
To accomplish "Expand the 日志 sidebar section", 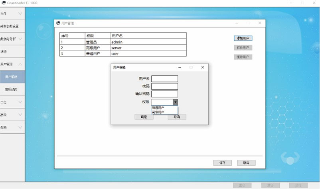I will [12, 102].
